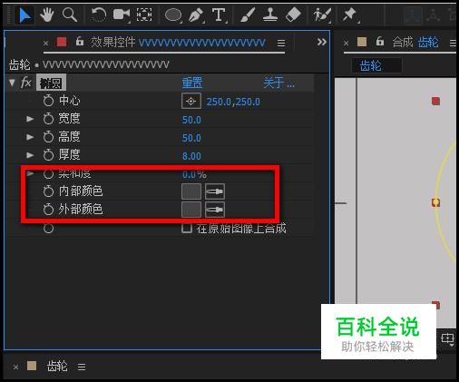
Task: Toggle stopwatch for 宽度 property
Action: 48,119
